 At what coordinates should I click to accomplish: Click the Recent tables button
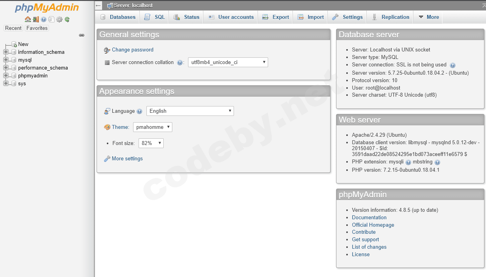click(13, 28)
